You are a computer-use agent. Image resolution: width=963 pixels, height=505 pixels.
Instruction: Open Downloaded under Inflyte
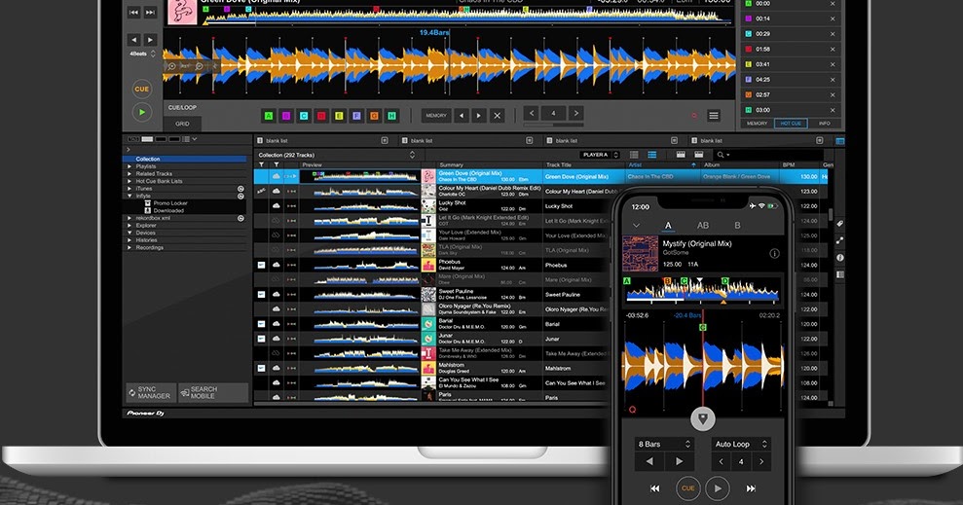click(x=167, y=210)
